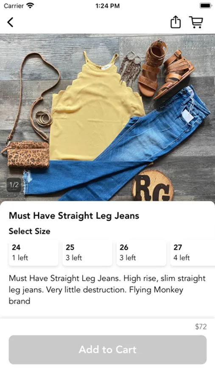The width and height of the screenshot is (215, 383).
Task: Pick size 27 with 4 left
Action: (193, 253)
